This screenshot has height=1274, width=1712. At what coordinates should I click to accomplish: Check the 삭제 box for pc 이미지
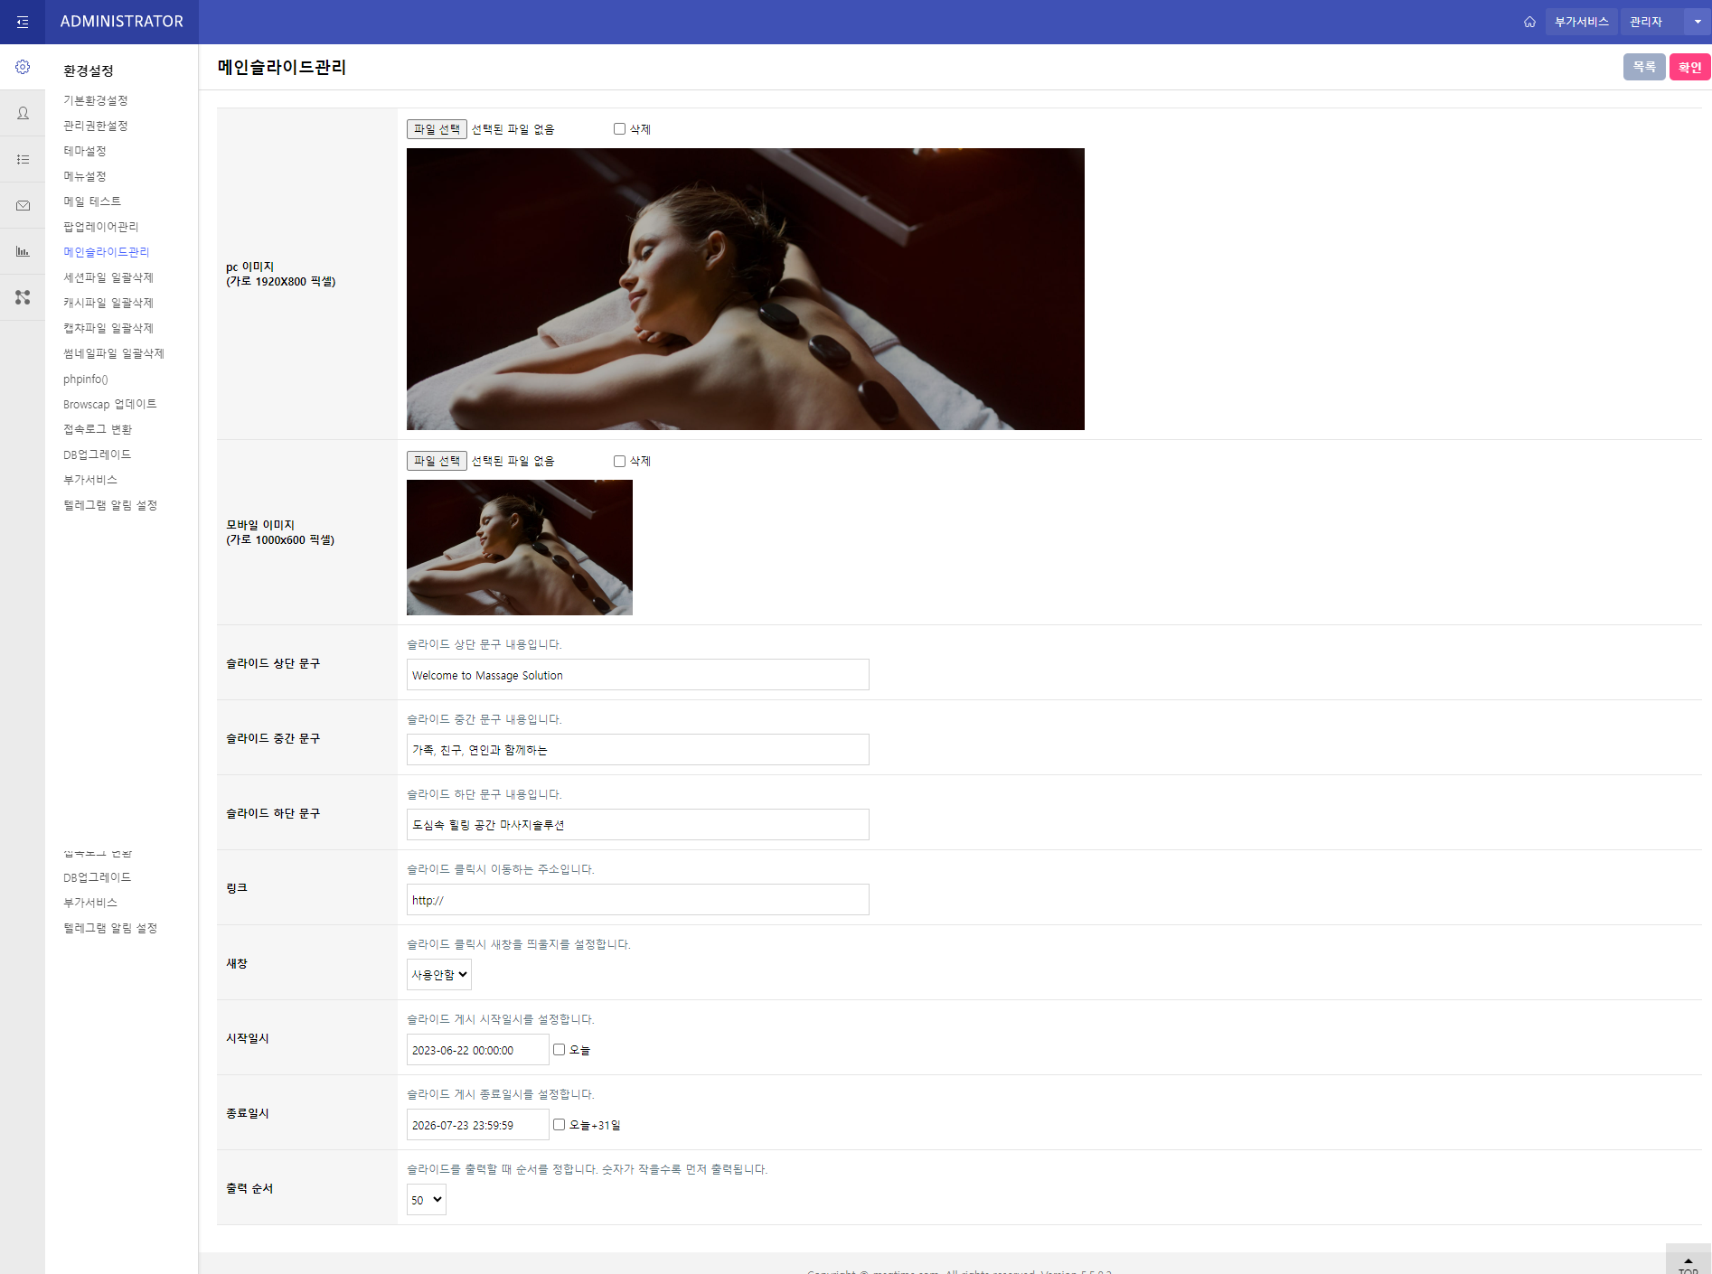click(619, 129)
